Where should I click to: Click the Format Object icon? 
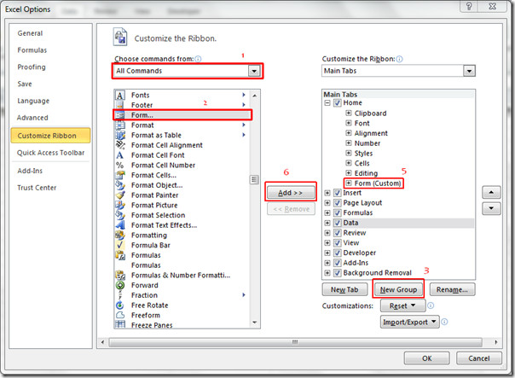tap(120, 185)
